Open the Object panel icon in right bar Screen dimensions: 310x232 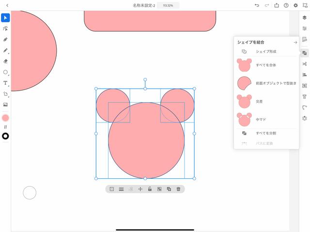[305, 86]
